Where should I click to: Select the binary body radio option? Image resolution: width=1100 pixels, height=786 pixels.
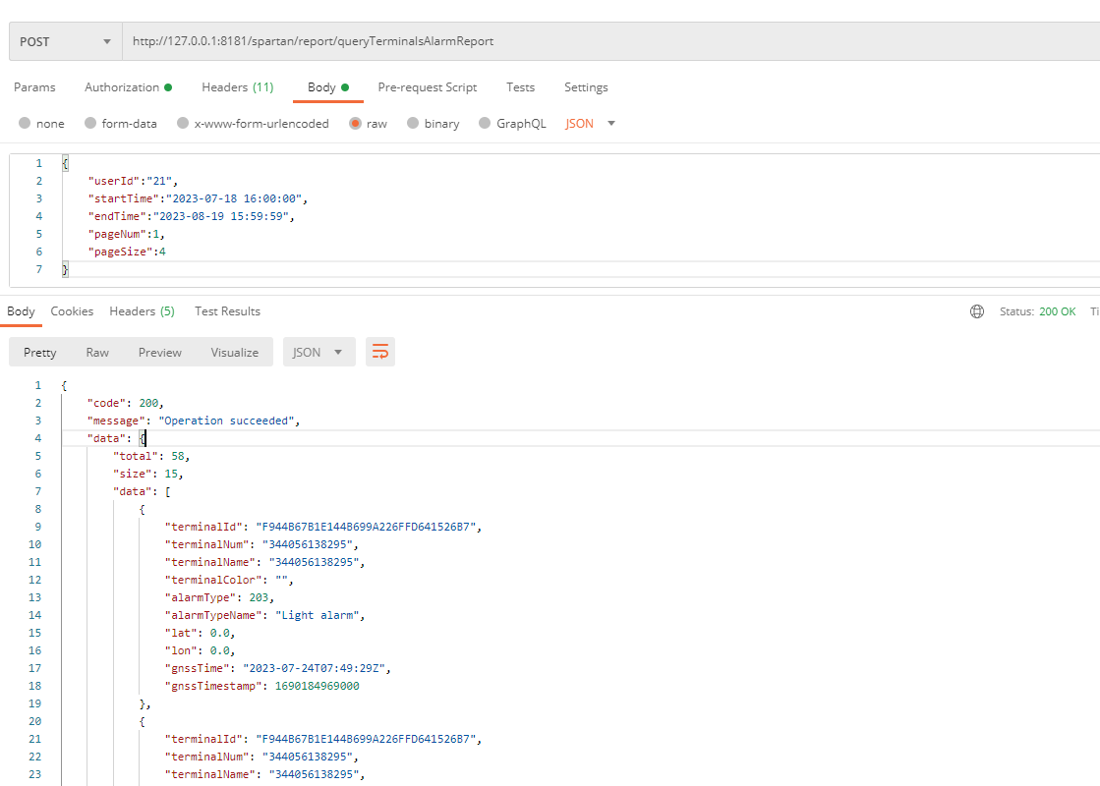(x=413, y=124)
